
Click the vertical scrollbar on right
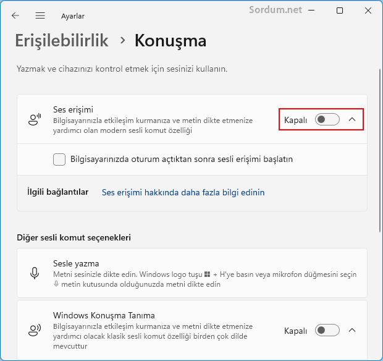tap(379, 148)
